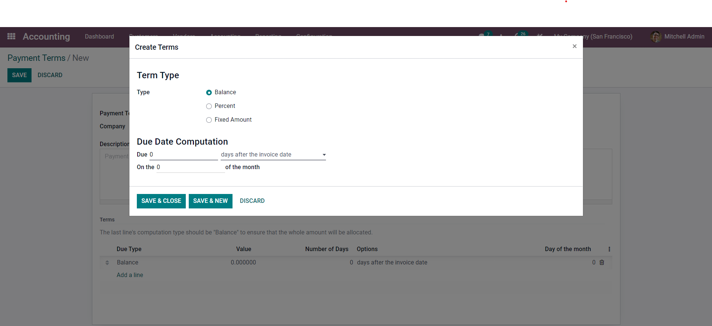Open optional columns menu in Terms table
Screen dimensions: 712x326
(x=609, y=249)
